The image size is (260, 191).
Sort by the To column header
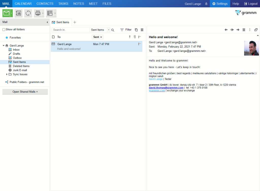point(59,37)
